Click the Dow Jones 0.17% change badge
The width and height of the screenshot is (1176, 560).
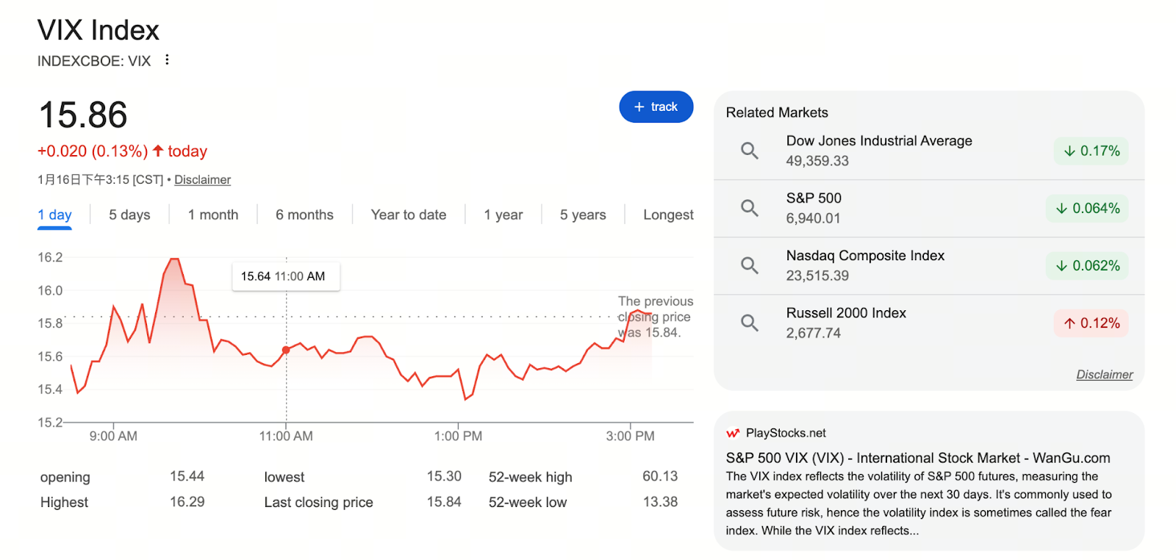(x=1091, y=151)
